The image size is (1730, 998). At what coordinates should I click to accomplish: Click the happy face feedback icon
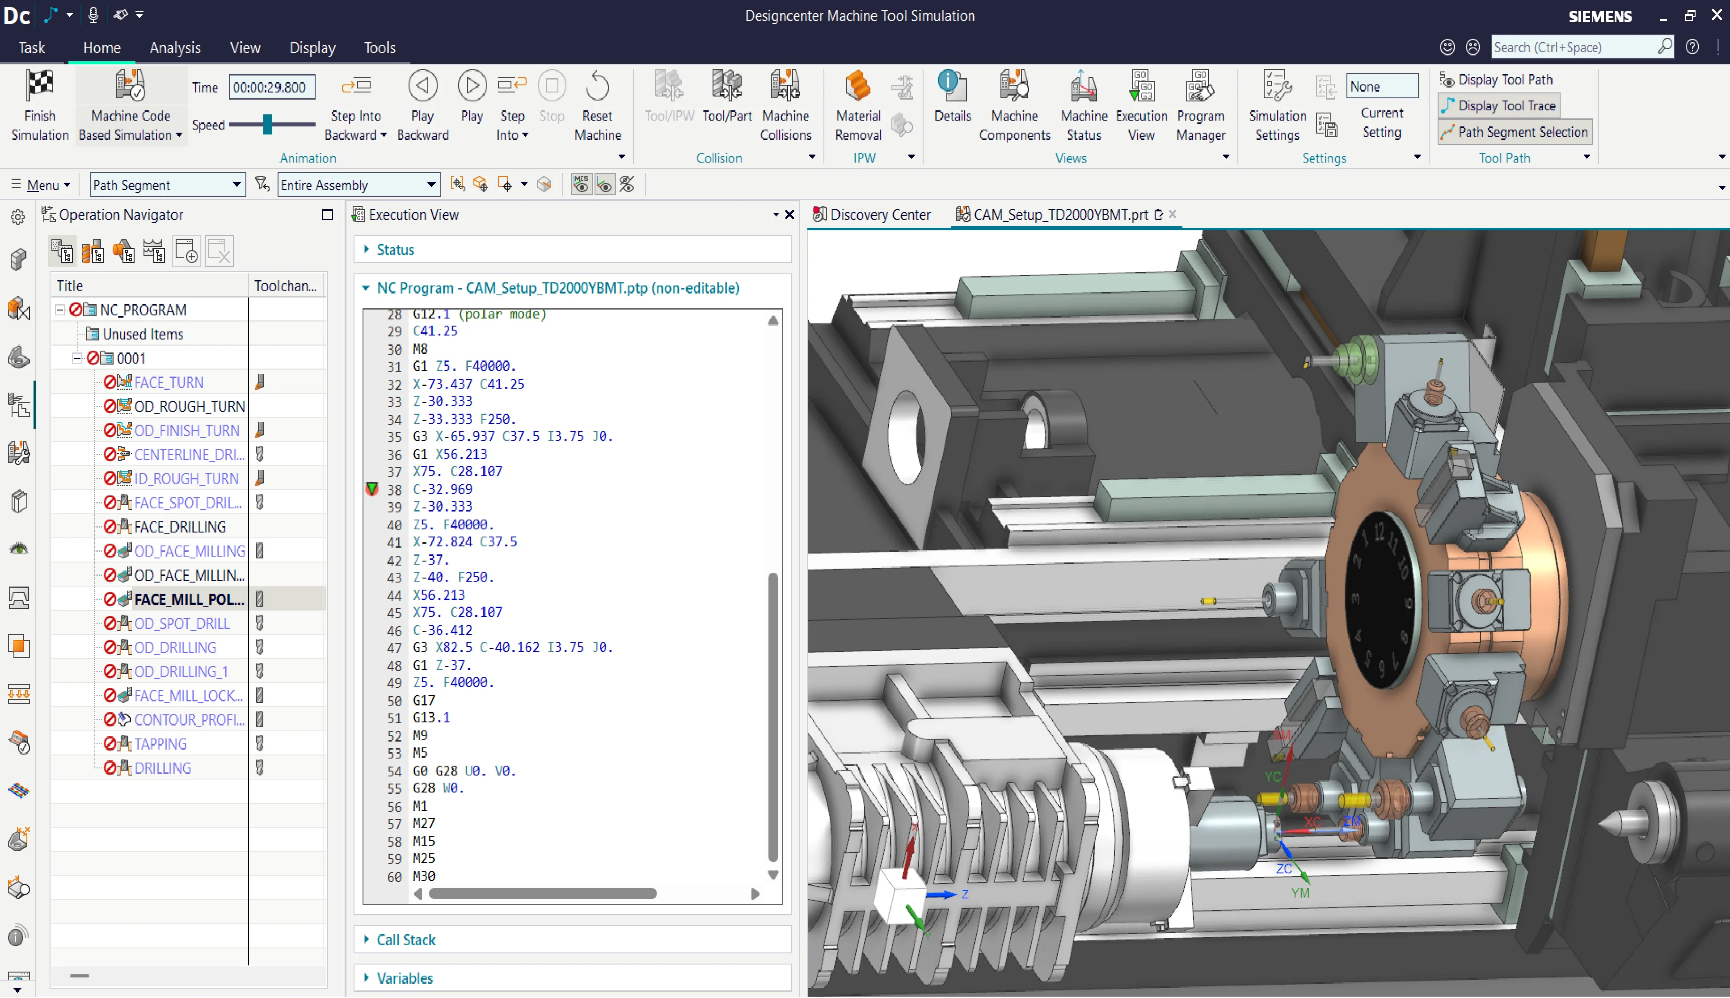click(x=1447, y=47)
